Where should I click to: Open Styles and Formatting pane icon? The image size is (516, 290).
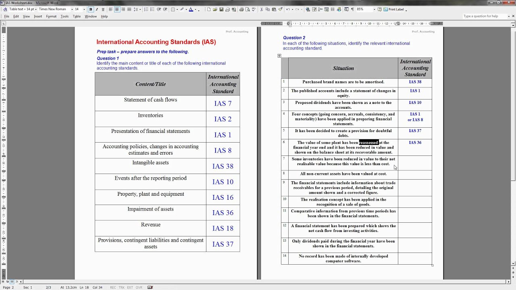(5, 9)
